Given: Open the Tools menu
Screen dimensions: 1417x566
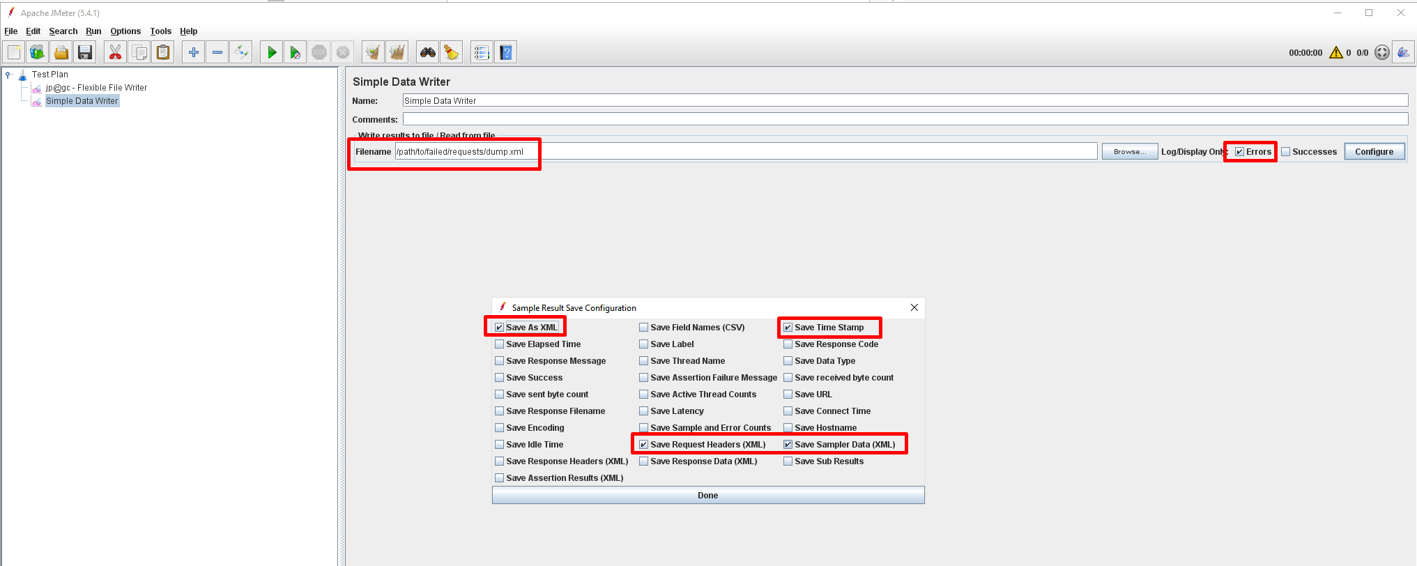Looking at the screenshot, I should click(161, 31).
